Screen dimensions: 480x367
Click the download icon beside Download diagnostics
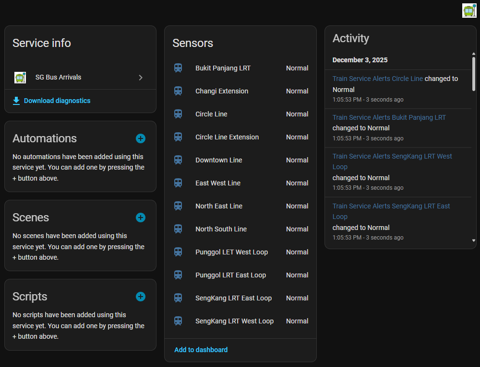pos(16,101)
